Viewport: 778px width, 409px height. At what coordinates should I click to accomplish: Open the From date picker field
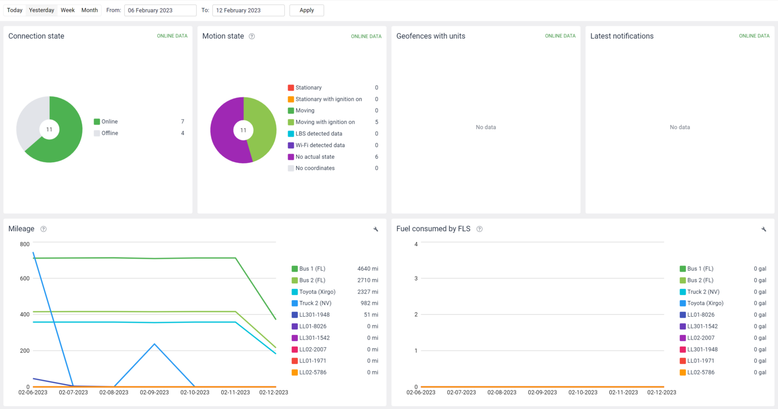160,10
